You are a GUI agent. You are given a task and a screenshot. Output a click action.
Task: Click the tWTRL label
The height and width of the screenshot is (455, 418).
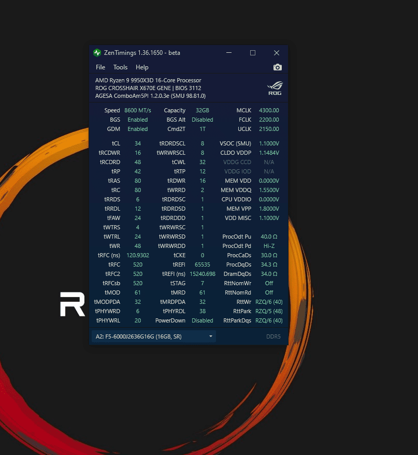pyautogui.click(x=112, y=237)
